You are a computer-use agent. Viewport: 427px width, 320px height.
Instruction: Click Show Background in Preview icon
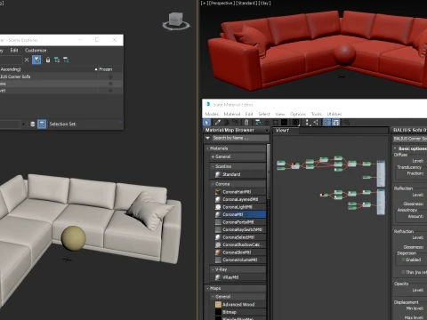point(285,123)
